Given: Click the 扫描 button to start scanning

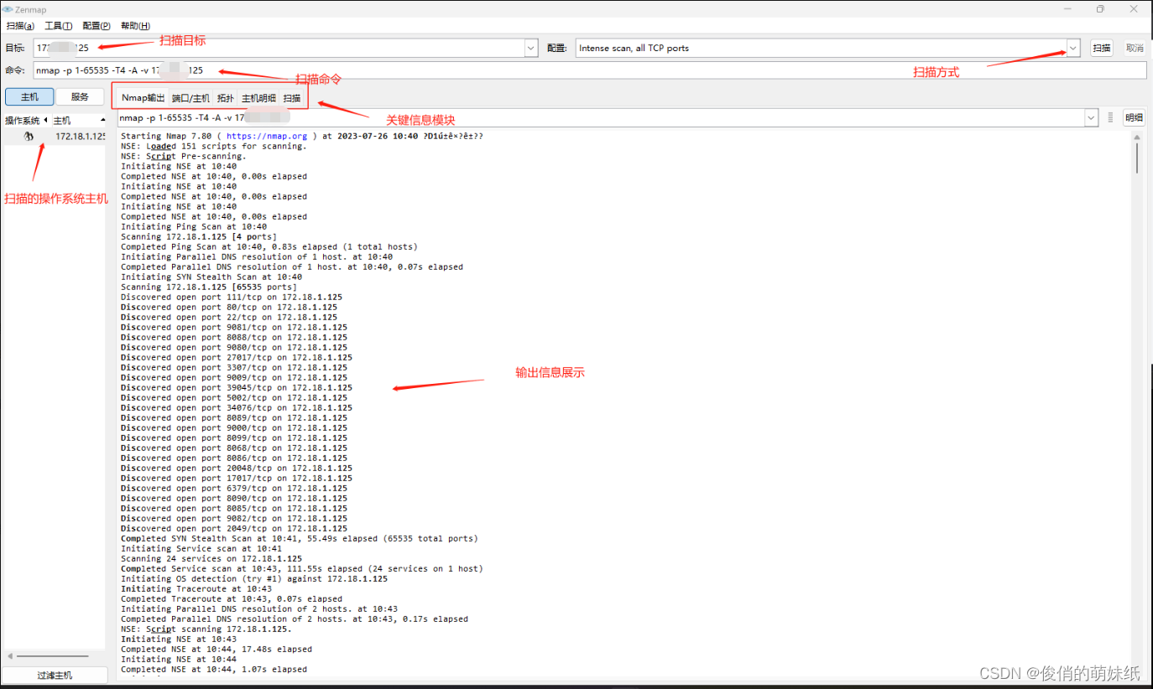Looking at the screenshot, I should coord(1102,48).
